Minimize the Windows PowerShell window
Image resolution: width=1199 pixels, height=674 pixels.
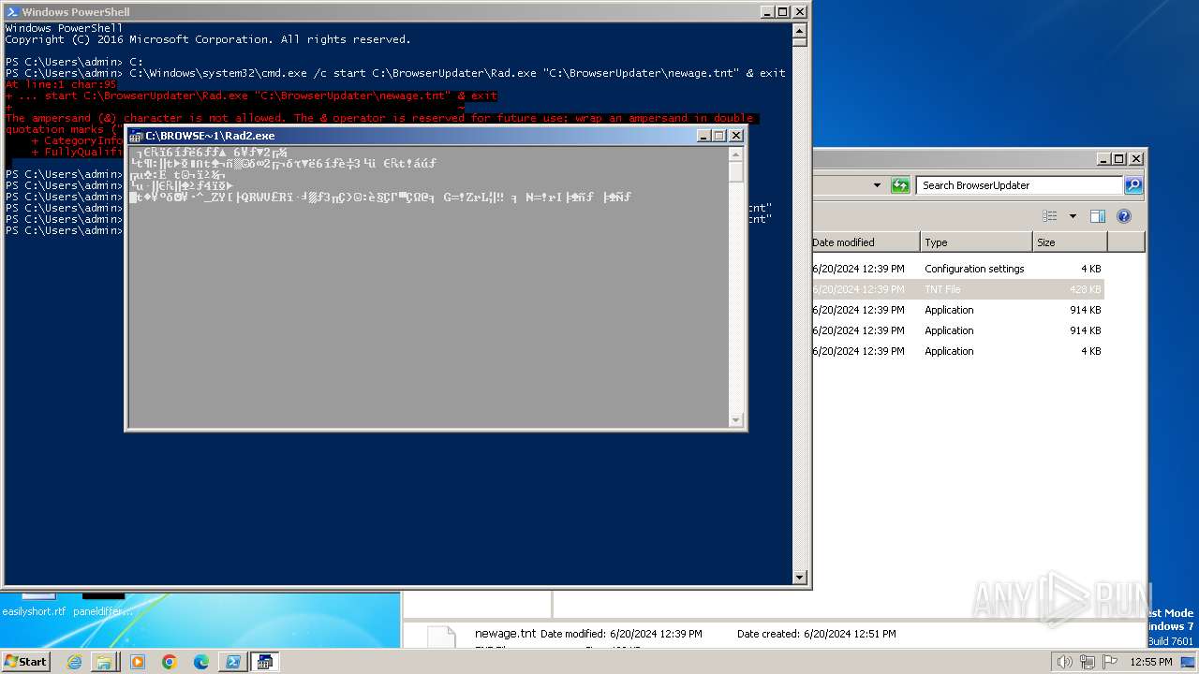[x=766, y=12]
